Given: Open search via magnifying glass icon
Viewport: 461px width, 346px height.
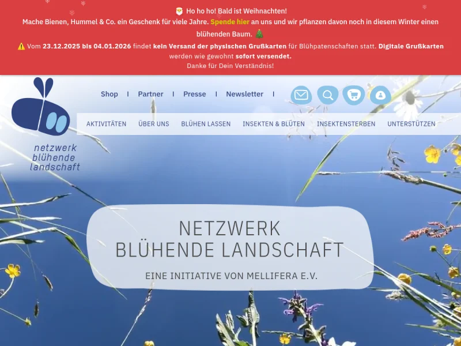Looking at the screenshot, I should [327, 95].
